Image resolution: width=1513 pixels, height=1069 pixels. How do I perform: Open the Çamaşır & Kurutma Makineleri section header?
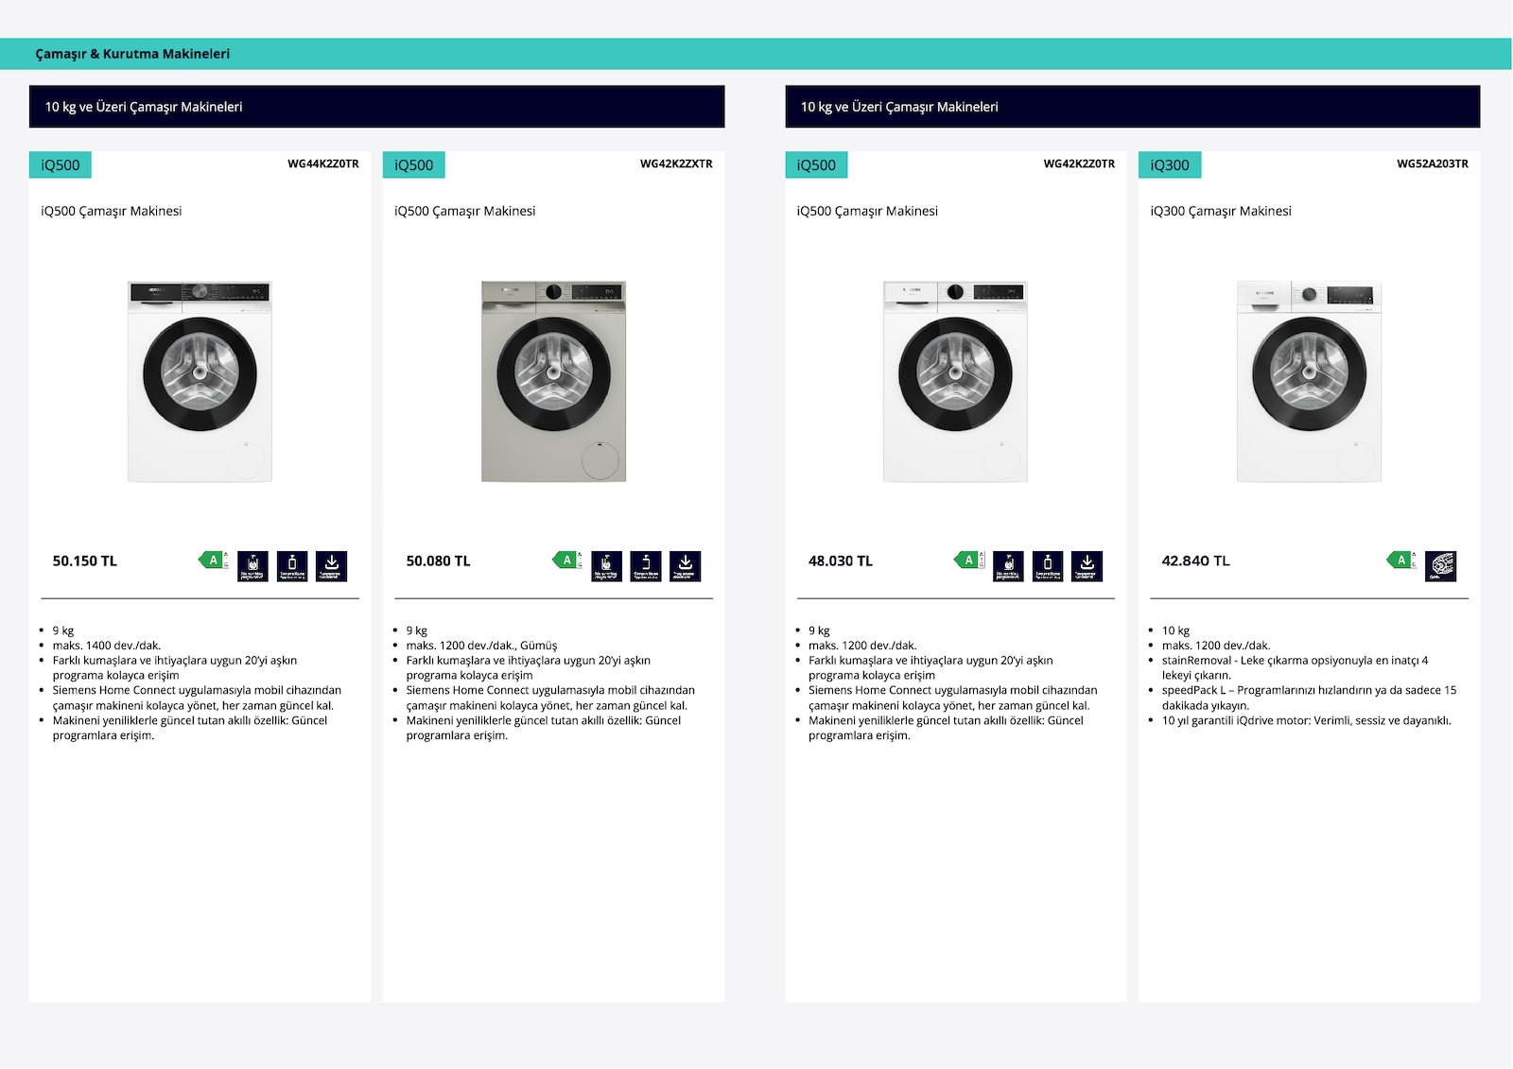coord(132,54)
